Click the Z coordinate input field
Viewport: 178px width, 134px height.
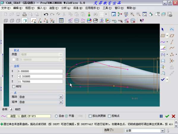[x=40, y=82]
